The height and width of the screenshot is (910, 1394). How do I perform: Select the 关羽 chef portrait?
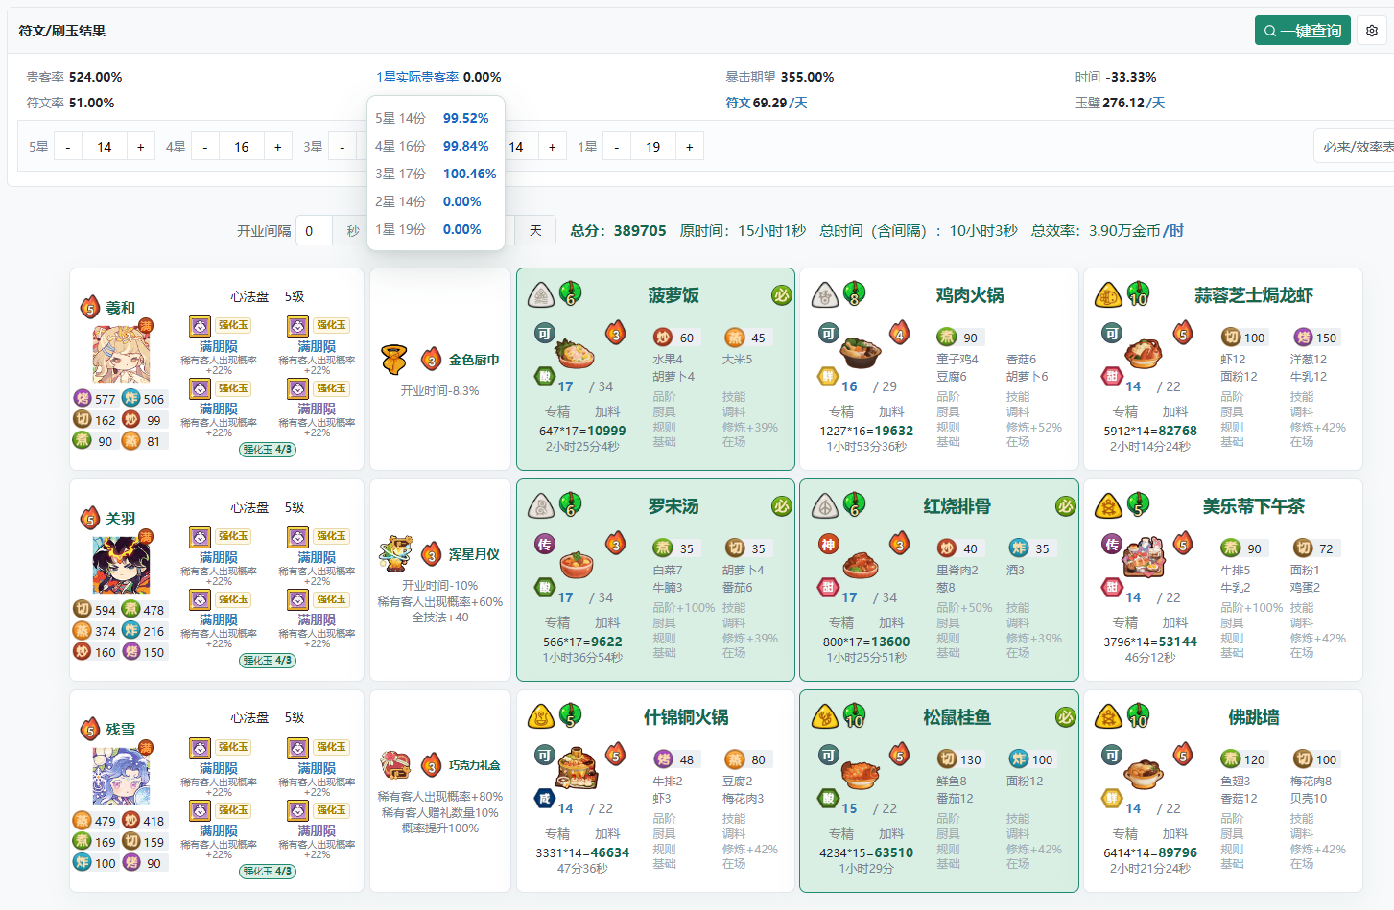pos(121,565)
